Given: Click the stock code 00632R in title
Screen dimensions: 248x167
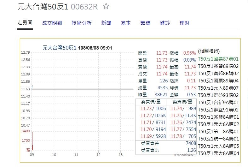Looking at the screenshot, I should tap(84, 7).
